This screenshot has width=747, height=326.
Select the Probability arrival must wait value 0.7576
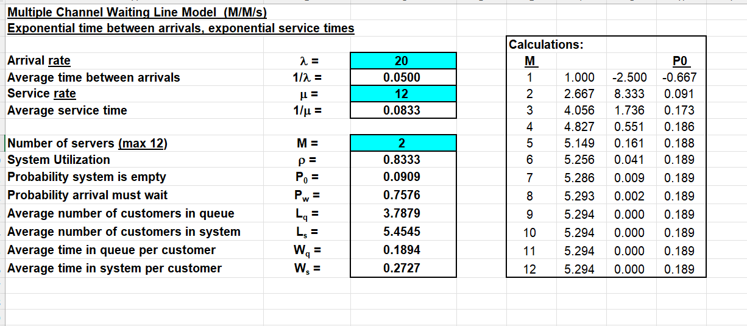[x=403, y=195]
